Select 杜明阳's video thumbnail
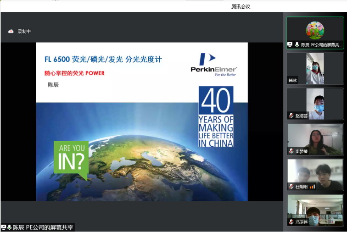The width and height of the screenshot is (347, 232). [x=315, y=175]
